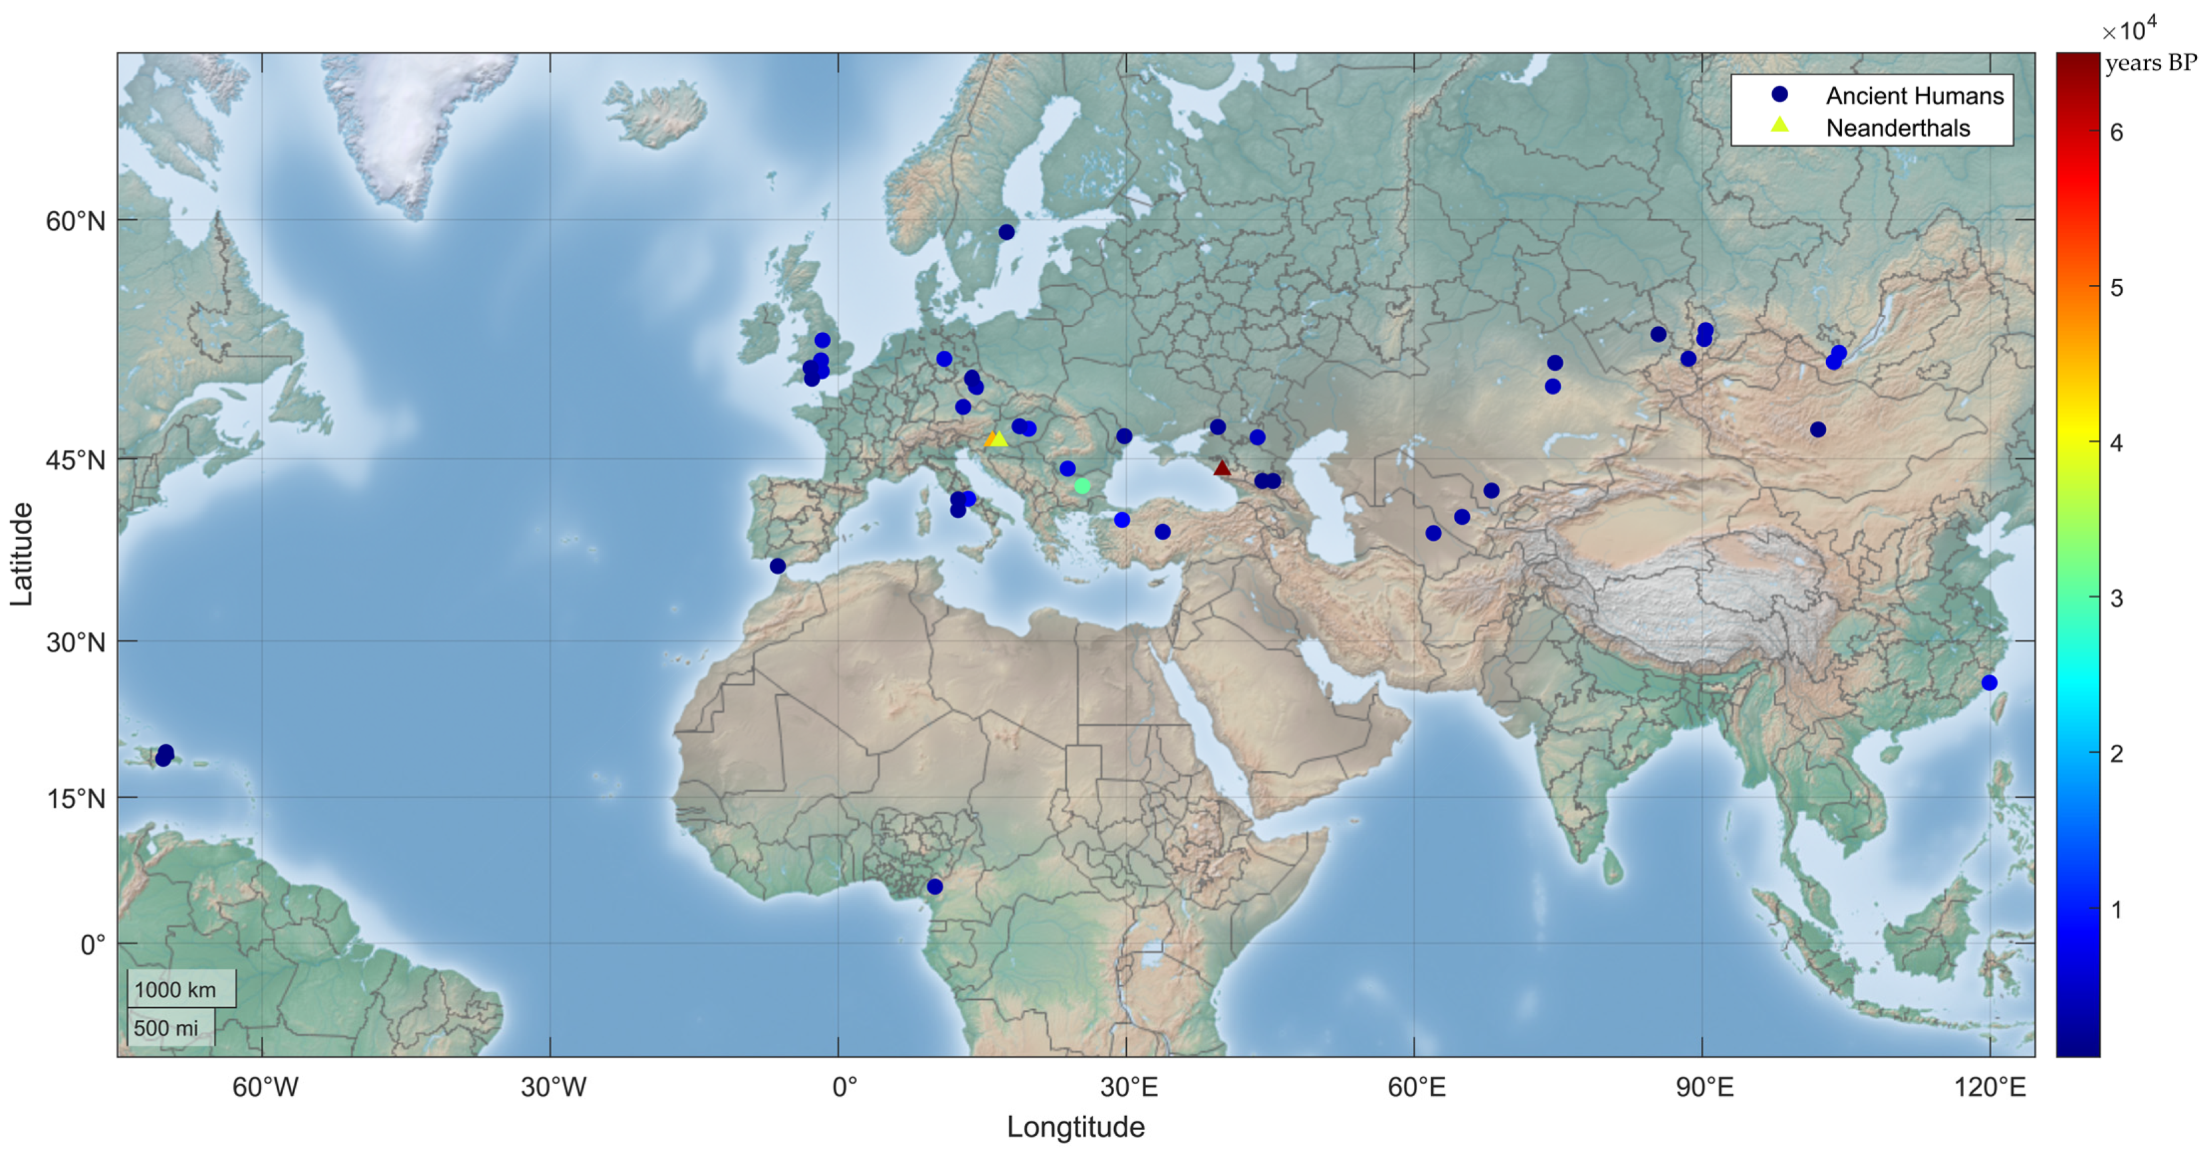2205x1154 pixels.
Task: Click the 1000 km scale bar
Action: tap(181, 990)
